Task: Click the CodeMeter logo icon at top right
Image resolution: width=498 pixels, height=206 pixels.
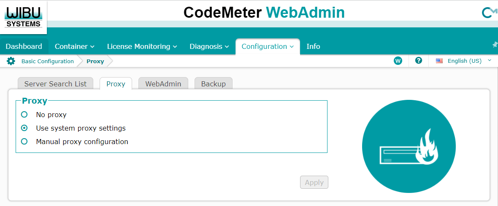Action: pos(489,13)
